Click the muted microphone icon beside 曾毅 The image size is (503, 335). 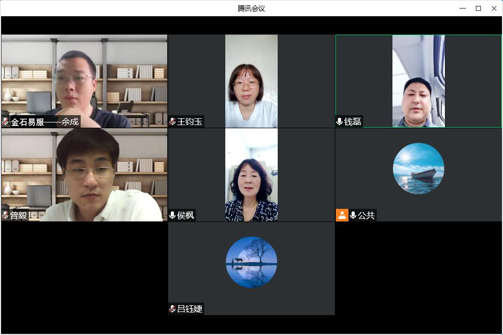click(5, 215)
